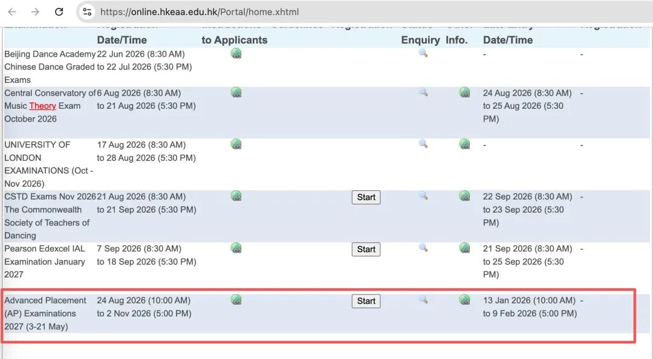The image size is (653, 359).
Task: Click '21 Aug 2026 (8:30 AM)' registration date
Action: pos(141,196)
